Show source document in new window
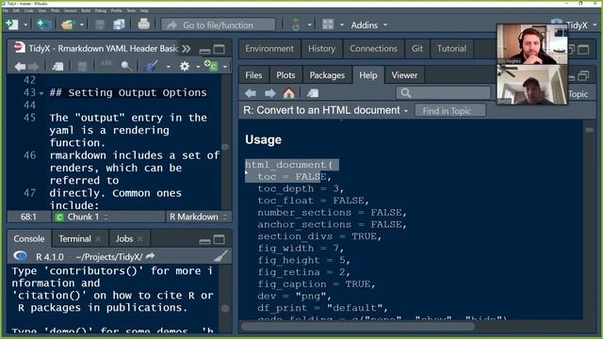The height and width of the screenshot is (339, 603). [57, 67]
